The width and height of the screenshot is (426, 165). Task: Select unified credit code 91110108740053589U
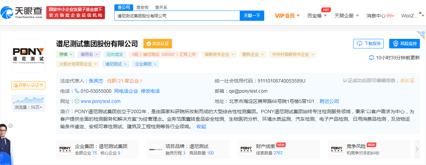point(282,81)
